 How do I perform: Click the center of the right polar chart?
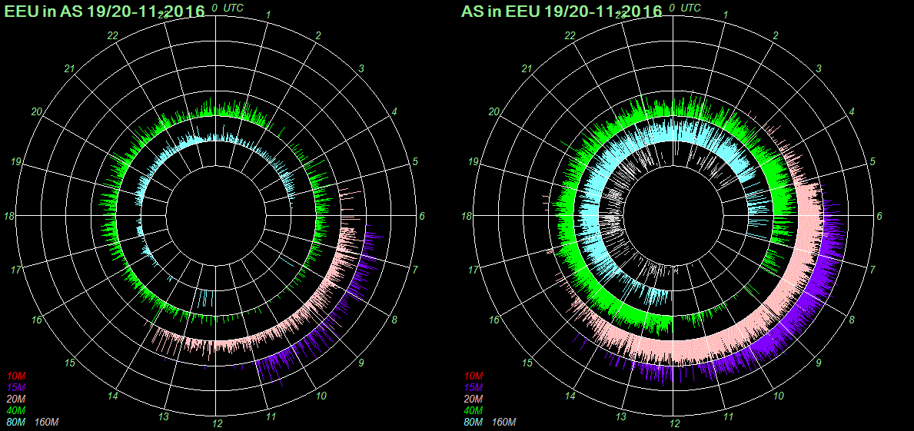[x=673, y=216]
